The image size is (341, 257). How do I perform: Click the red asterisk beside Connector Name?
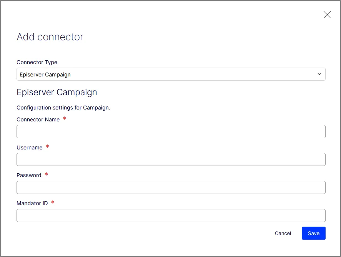pos(65,118)
